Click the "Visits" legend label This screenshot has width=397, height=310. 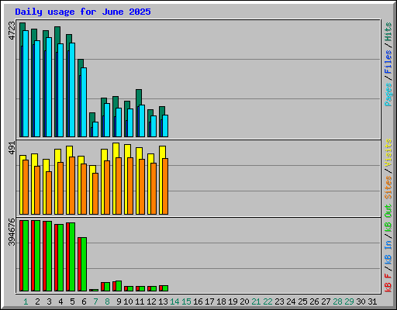point(388,153)
